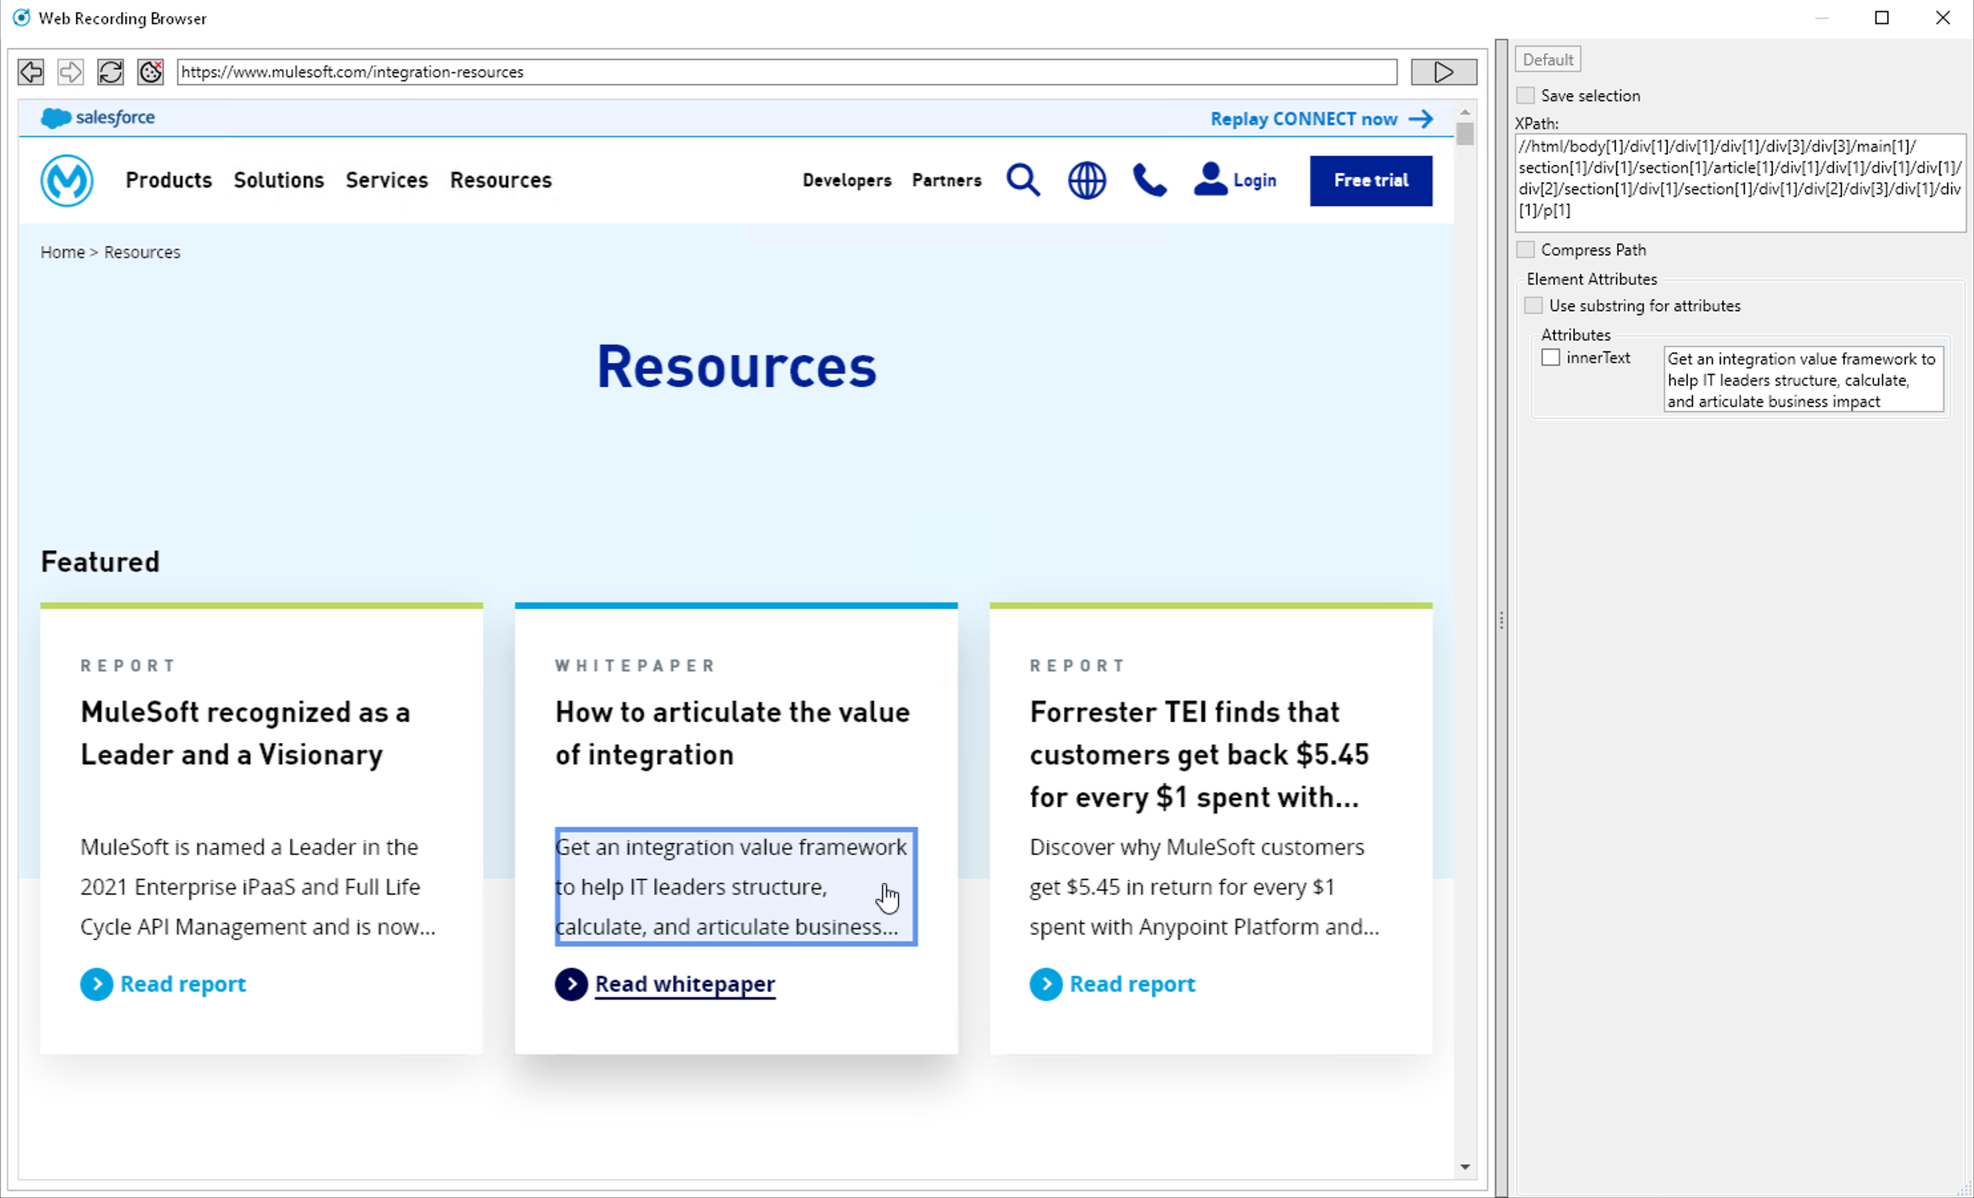The height and width of the screenshot is (1198, 1974).
Task: Select the Developers menu item
Action: [x=847, y=180]
